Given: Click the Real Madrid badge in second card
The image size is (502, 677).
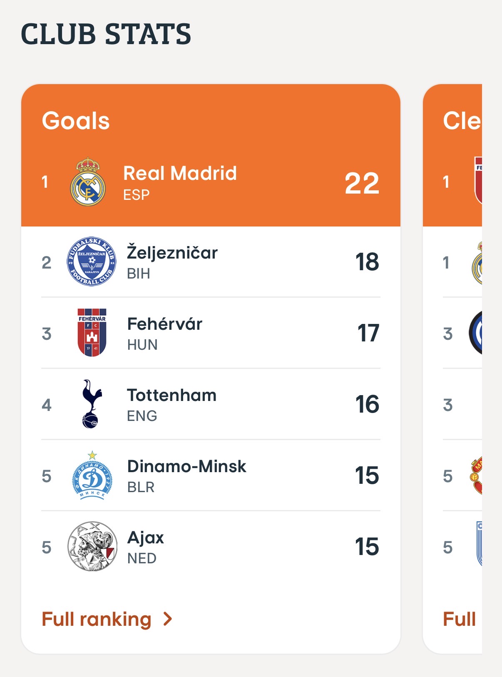Looking at the screenshot, I should pyautogui.click(x=477, y=263).
